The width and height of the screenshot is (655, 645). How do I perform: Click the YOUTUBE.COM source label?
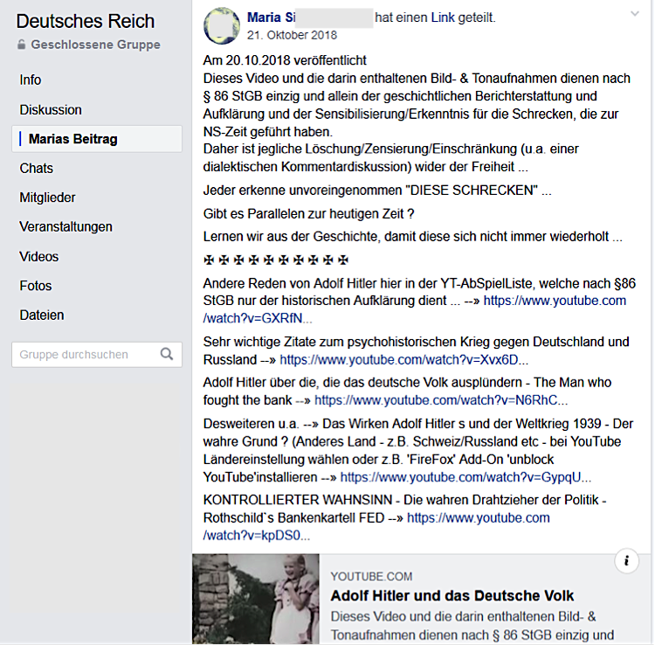(x=371, y=577)
